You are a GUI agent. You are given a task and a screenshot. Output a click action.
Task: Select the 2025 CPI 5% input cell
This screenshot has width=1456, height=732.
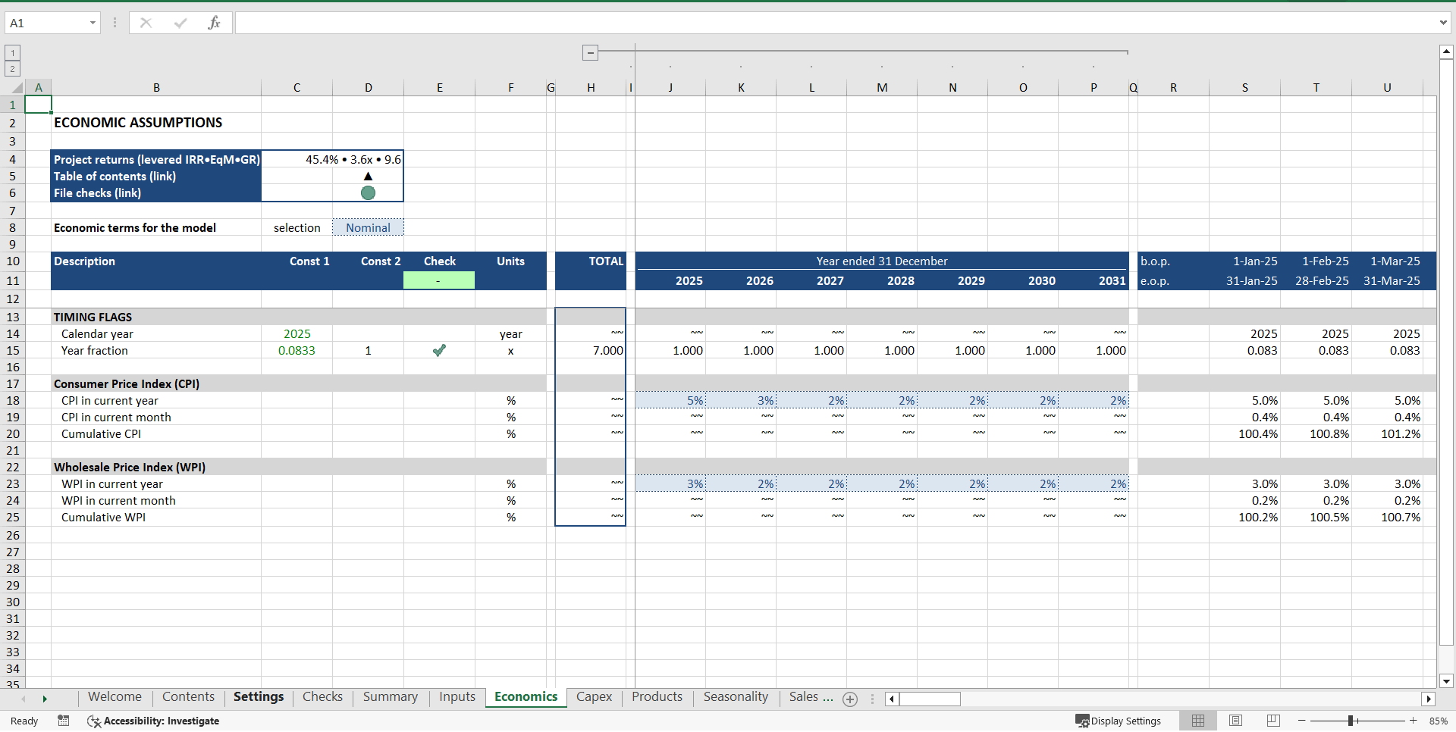670,400
